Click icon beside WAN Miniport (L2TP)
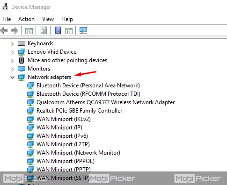227x185 pixels. pyautogui.click(x=30, y=144)
